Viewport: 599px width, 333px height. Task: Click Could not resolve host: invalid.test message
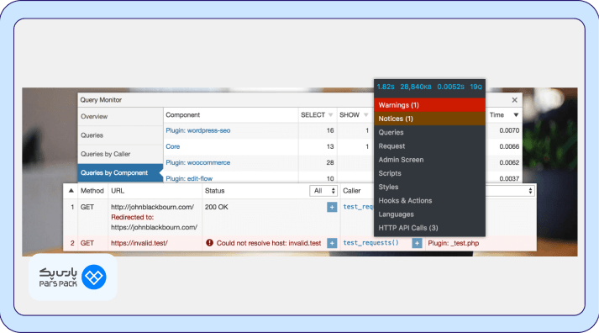tap(269, 243)
